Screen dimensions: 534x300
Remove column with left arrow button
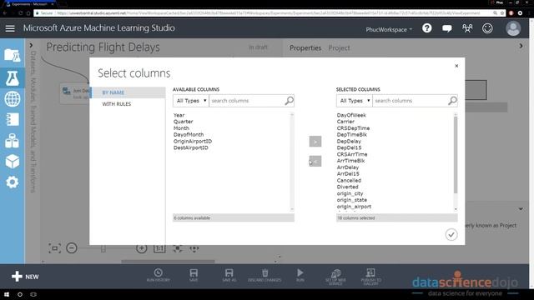[315, 161]
